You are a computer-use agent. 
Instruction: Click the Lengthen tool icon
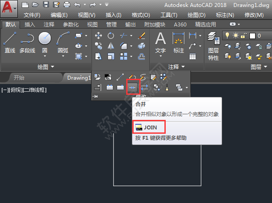coord(120,77)
